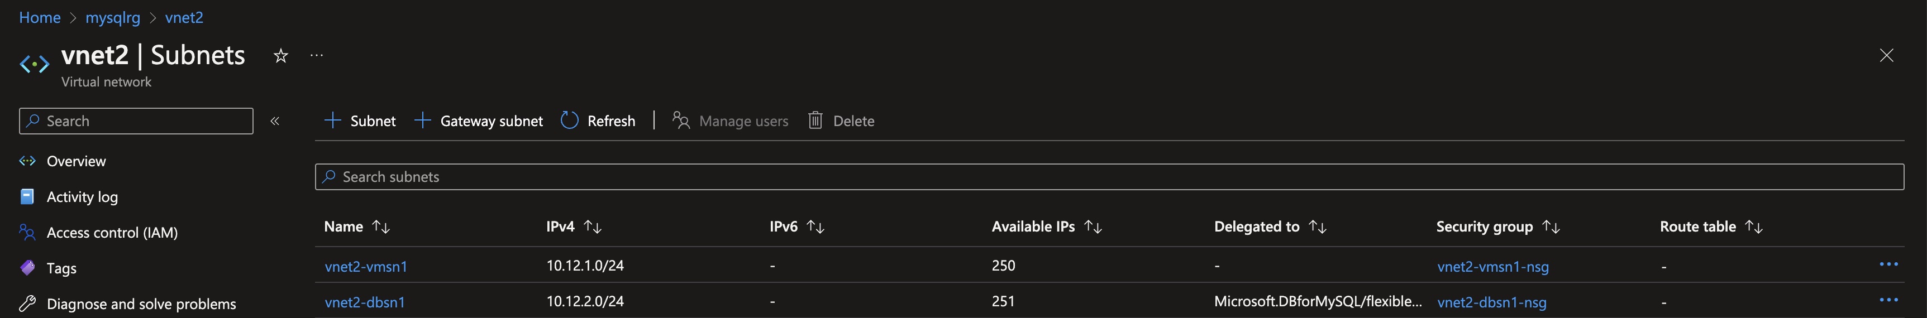Click the Search subnets field
Image resolution: width=1927 pixels, height=318 pixels.
coord(1109,177)
